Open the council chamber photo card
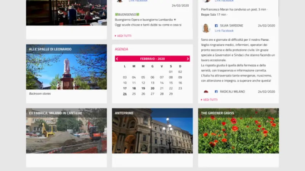Screen dimensions: 305x171 coord(66,13)
